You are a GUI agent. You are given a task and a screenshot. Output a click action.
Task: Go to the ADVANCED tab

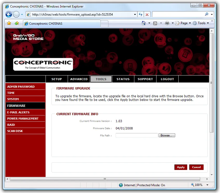pos(79,79)
